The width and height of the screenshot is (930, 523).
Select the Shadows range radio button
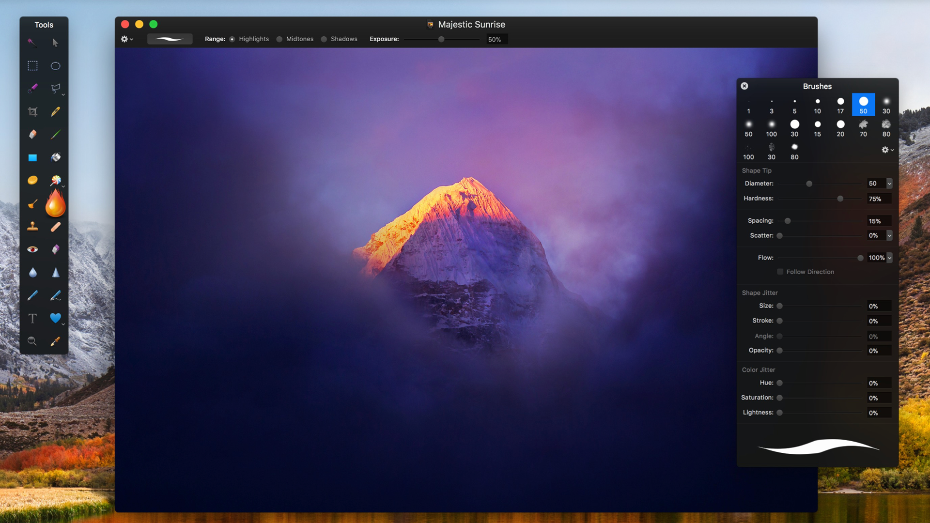click(x=324, y=39)
